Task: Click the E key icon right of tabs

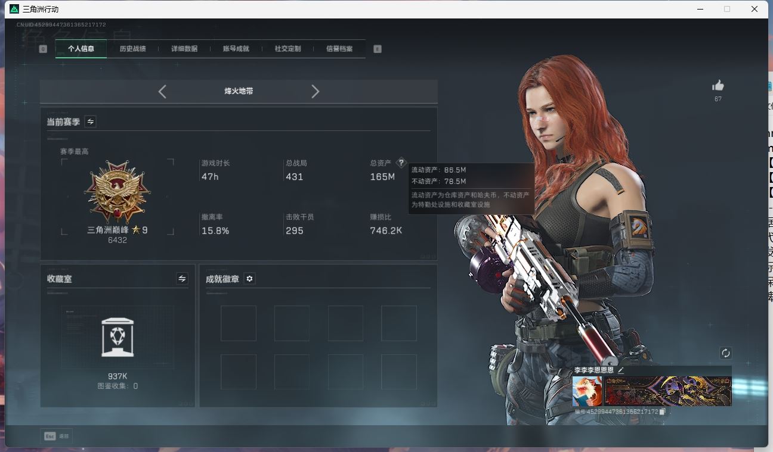Action: point(377,49)
